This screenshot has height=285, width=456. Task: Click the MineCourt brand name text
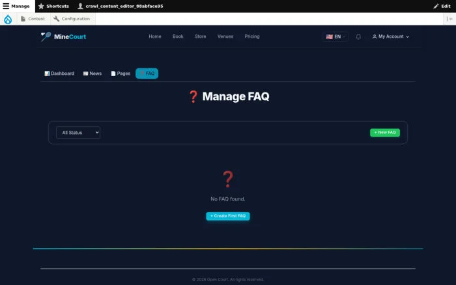(70, 37)
